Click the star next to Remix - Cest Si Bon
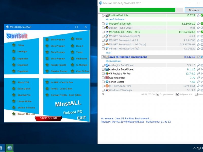Image resolution: width=203 pixels, height=152 pixels. tap(47, 88)
